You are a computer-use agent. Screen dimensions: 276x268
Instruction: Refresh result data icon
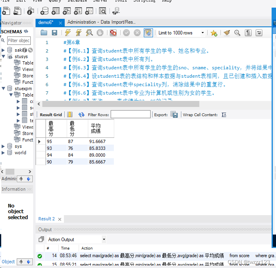pyautogui.click(x=81, y=115)
